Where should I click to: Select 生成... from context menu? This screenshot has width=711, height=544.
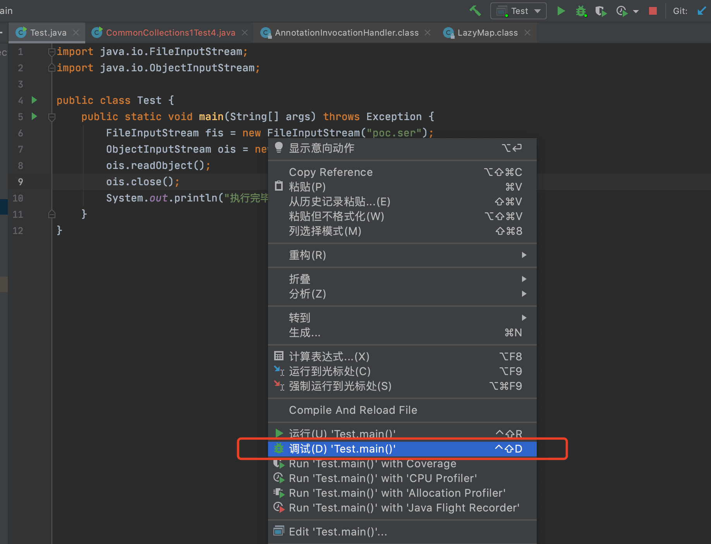(x=402, y=332)
